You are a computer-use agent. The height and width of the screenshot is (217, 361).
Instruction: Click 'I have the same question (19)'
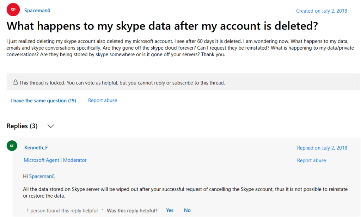43,101
